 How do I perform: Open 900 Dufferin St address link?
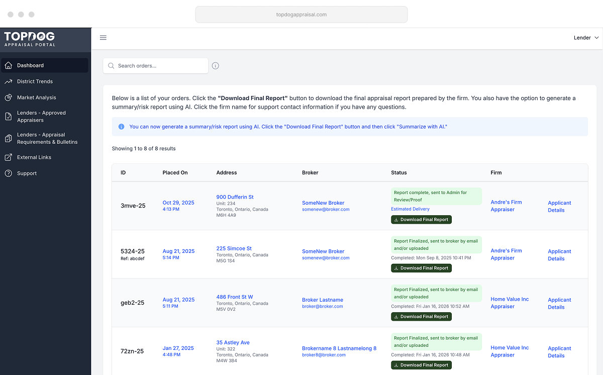click(x=235, y=197)
